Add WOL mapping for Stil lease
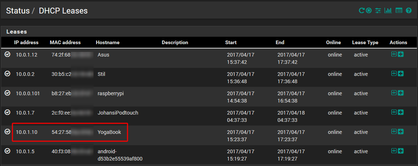 pyautogui.click(x=401, y=73)
